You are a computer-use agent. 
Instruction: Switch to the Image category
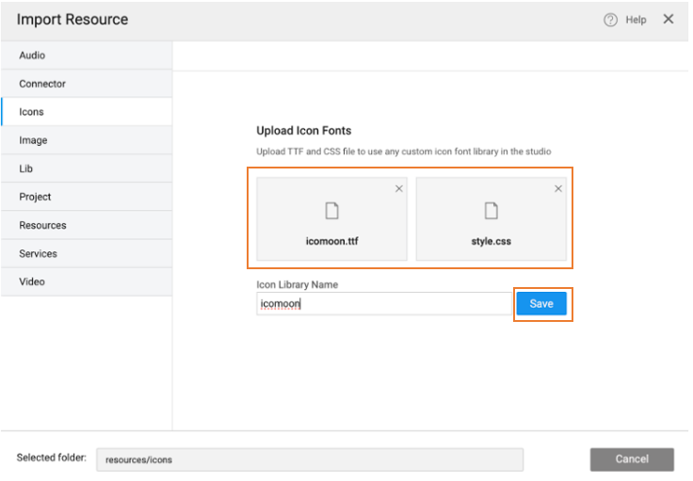click(x=33, y=140)
